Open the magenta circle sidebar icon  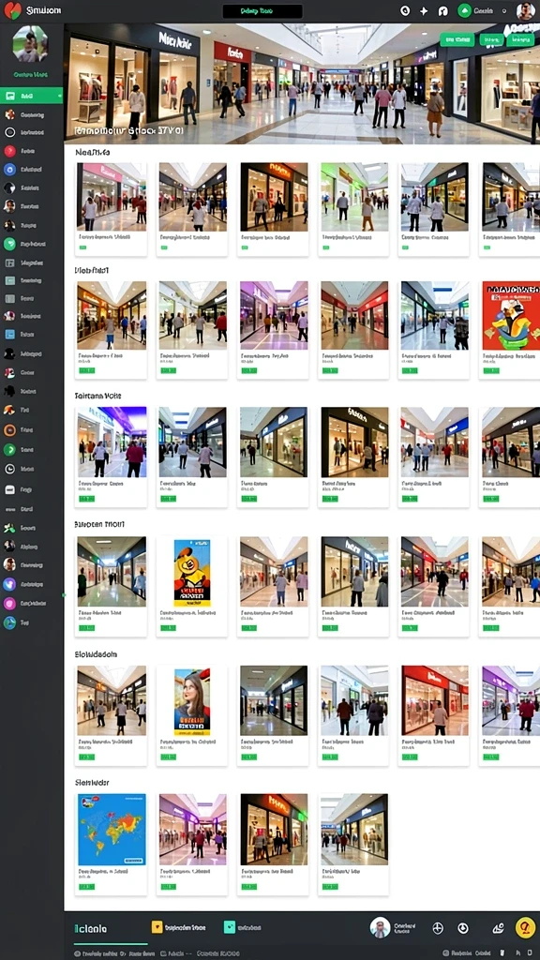click(9, 603)
